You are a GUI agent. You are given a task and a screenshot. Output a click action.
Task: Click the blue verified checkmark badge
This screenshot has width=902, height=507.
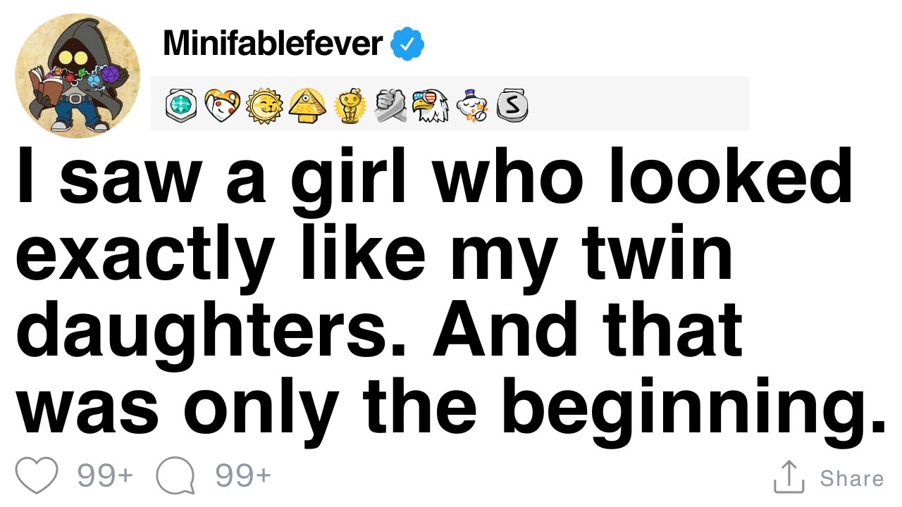pos(407,44)
